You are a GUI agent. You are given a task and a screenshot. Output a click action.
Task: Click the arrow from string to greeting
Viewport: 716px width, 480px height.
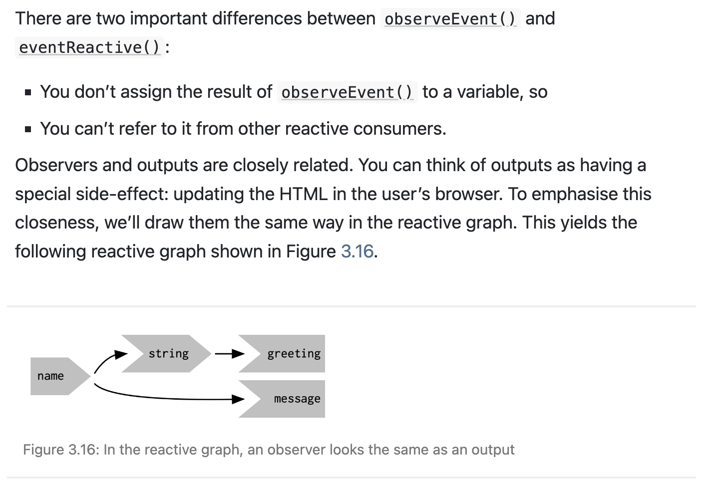pyautogui.click(x=229, y=354)
